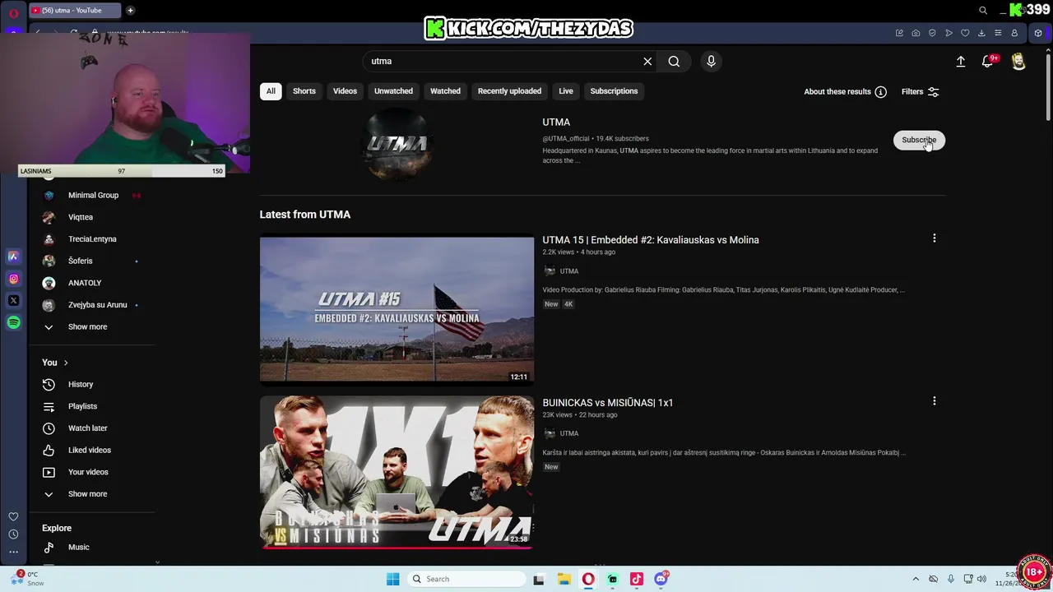Open the YouTube account avatar menu
Image resolution: width=1053 pixels, height=592 pixels.
click(x=1018, y=62)
